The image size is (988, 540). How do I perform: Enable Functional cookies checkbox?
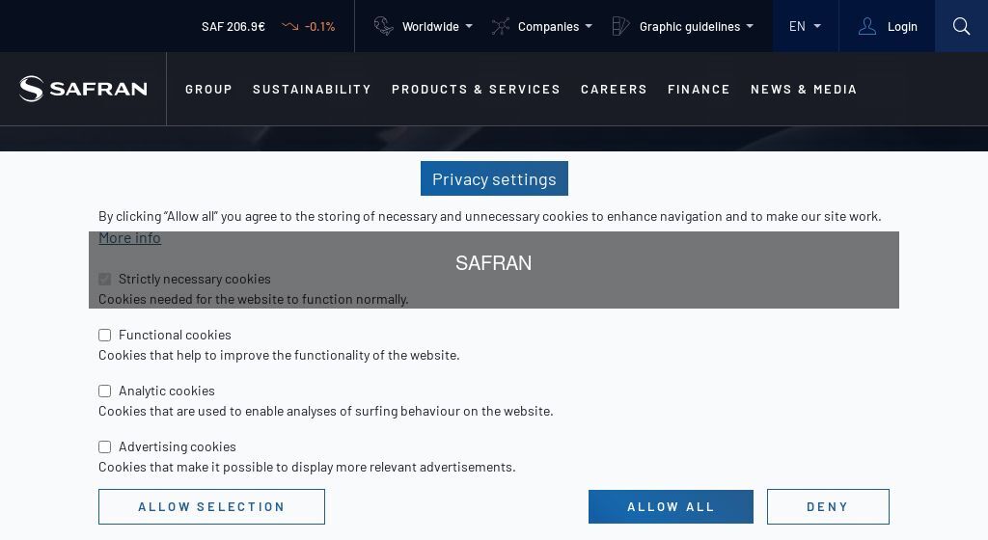[x=105, y=336]
